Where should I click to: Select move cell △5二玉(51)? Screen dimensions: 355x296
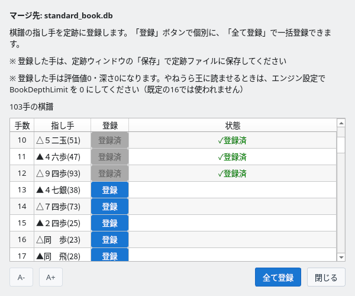click(63, 140)
